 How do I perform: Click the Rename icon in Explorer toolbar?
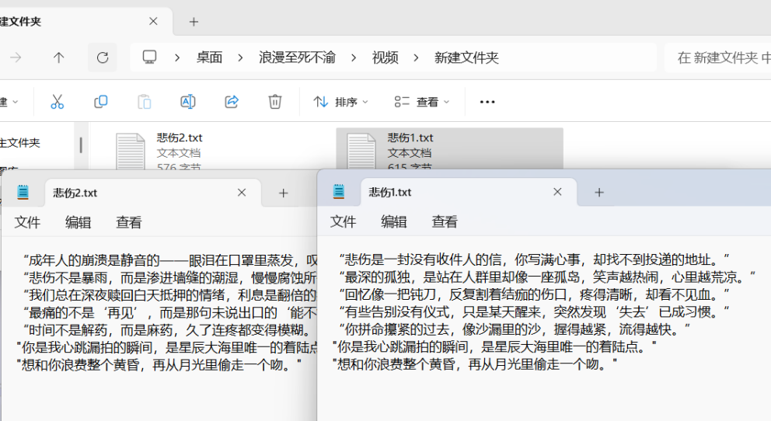pos(188,102)
